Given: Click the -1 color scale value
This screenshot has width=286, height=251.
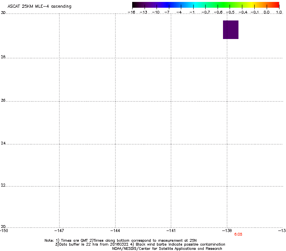Looking at the screenshot, I should click(192, 12).
